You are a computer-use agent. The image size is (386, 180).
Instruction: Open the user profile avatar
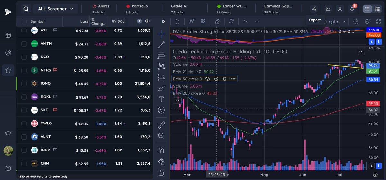tap(8, 151)
